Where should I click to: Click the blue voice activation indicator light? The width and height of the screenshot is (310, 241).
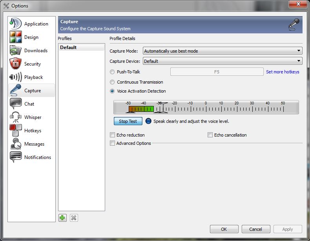click(148, 121)
